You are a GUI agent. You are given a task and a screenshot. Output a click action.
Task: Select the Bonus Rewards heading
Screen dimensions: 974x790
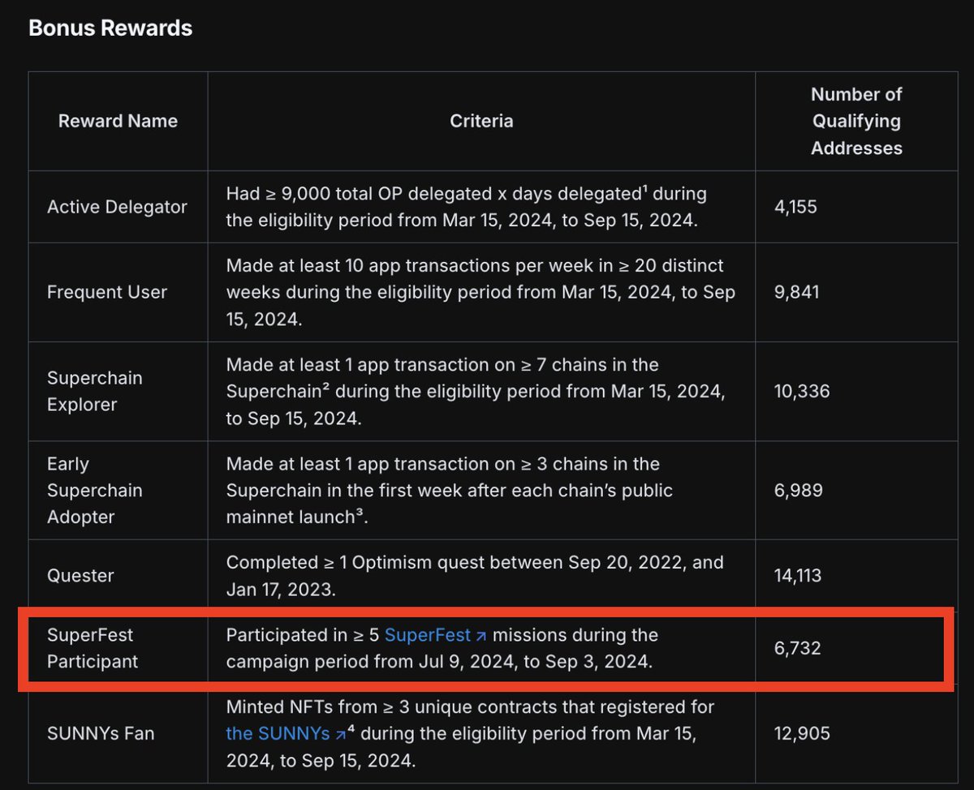pyautogui.click(x=110, y=28)
